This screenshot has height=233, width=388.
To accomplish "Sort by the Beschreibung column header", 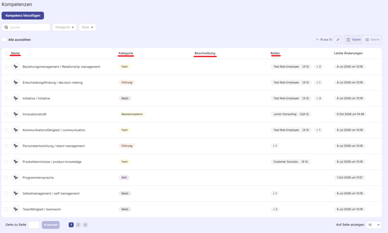I will (205, 53).
